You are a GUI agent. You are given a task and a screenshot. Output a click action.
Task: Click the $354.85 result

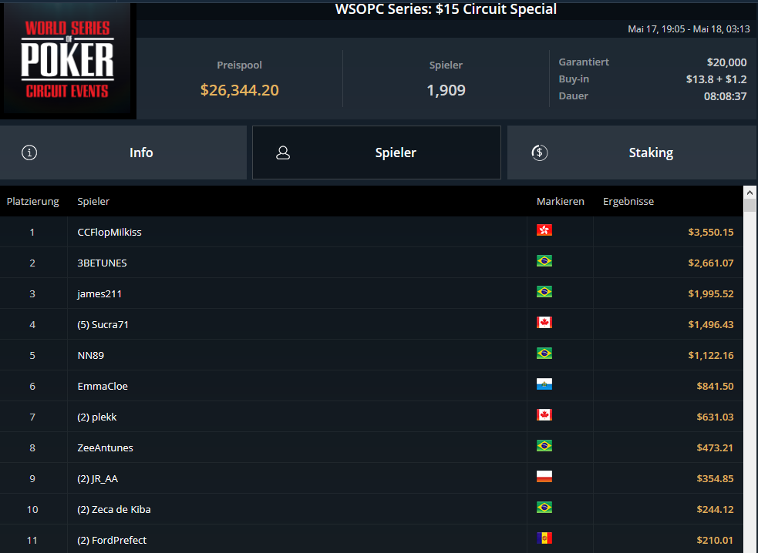[x=715, y=478]
